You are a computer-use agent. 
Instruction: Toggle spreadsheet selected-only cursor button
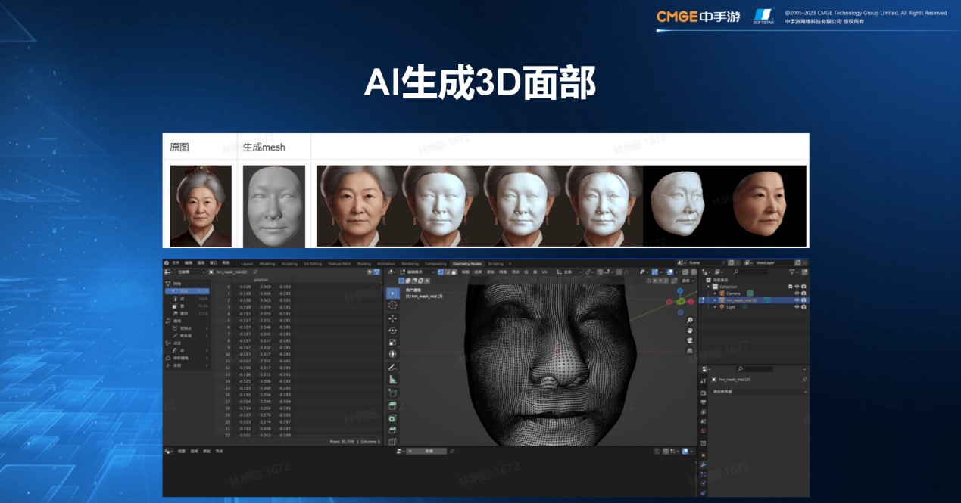(x=370, y=272)
